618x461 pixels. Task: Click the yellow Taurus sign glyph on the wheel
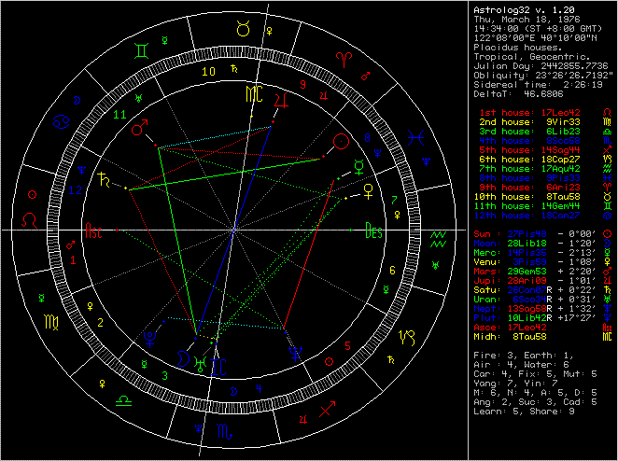pos(243,29)
